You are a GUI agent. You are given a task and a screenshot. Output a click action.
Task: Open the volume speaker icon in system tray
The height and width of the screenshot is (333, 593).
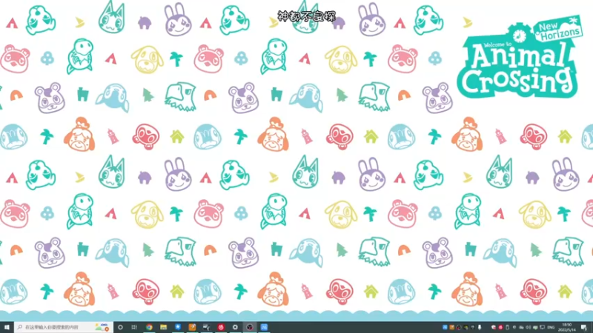529,327
